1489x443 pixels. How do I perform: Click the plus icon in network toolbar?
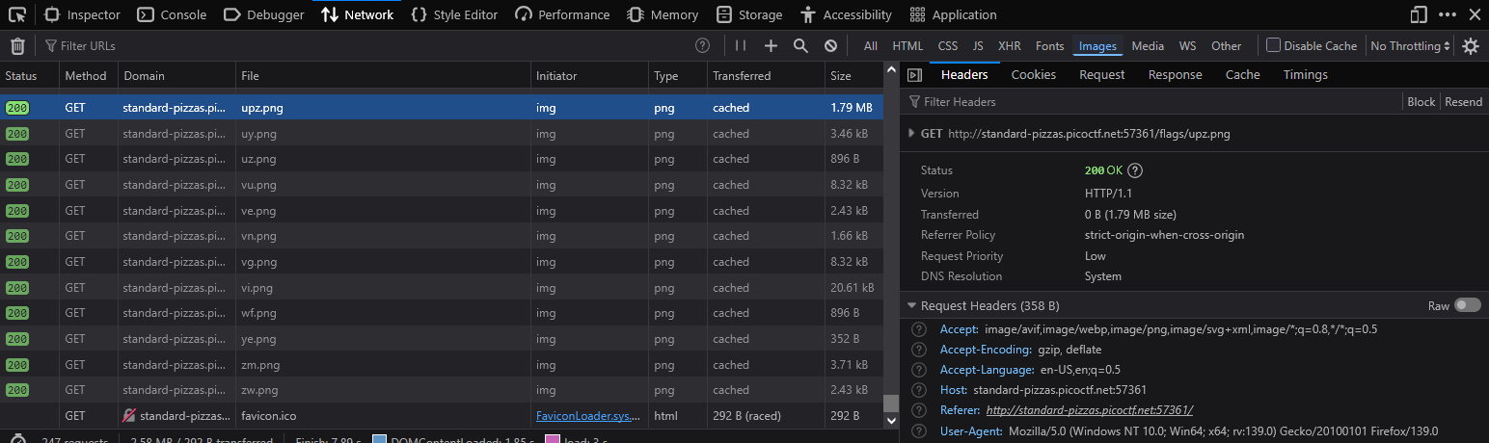point(771,46)
